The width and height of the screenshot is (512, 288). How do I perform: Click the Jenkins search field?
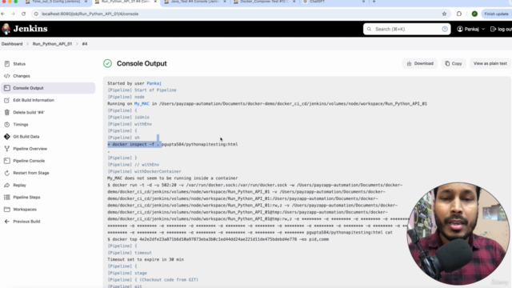(x=407, y=29)
